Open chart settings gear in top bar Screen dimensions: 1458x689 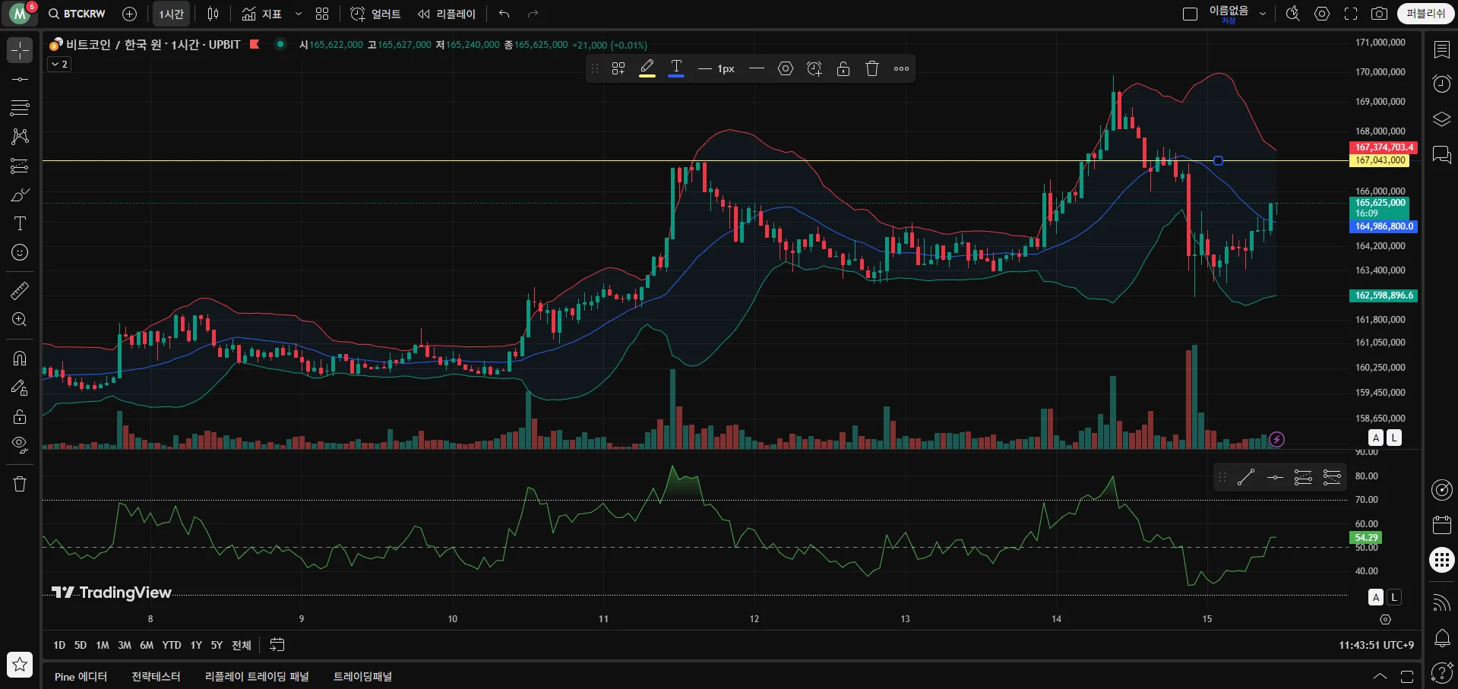coord(1322,14)
